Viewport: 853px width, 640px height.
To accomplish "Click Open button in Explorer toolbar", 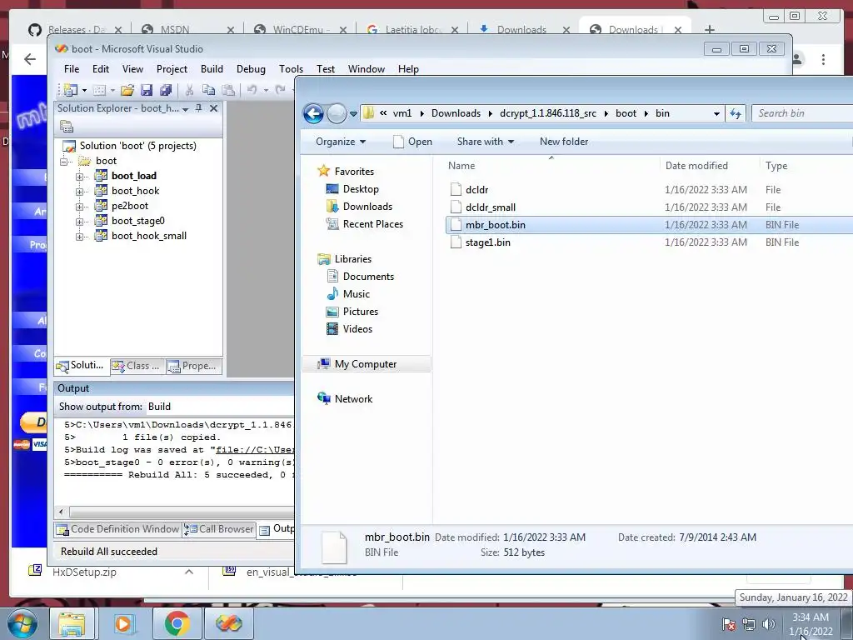I will 412,142.
